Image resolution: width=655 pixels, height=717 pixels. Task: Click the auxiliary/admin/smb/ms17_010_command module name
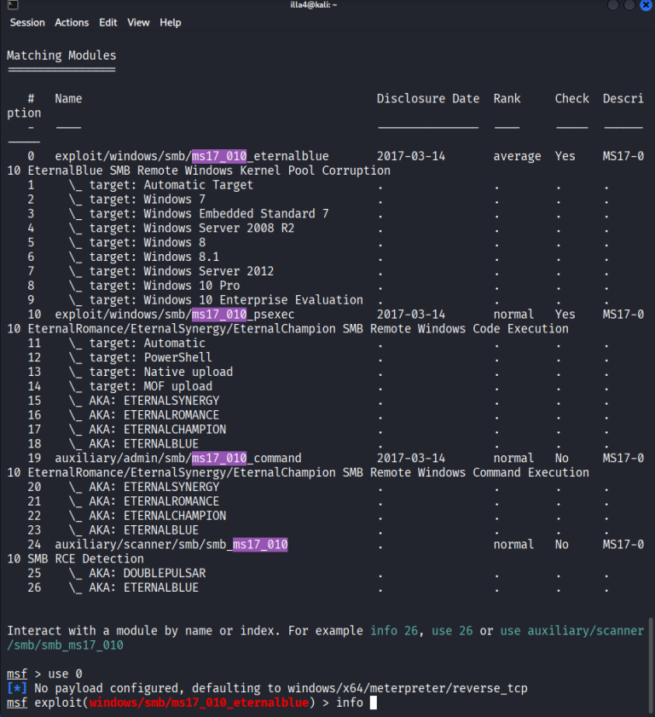(177, 459)
